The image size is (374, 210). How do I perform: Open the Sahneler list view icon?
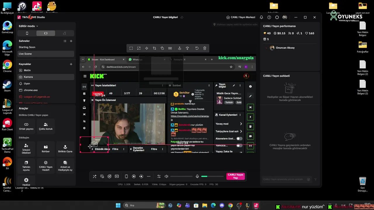[x=65, y=41]
